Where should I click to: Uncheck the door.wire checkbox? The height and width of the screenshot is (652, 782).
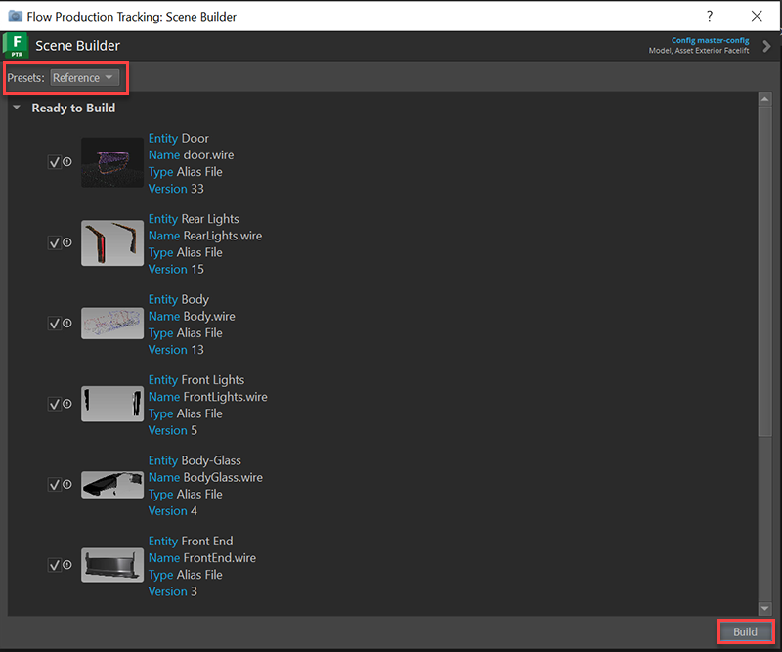(x=54, y=162)
